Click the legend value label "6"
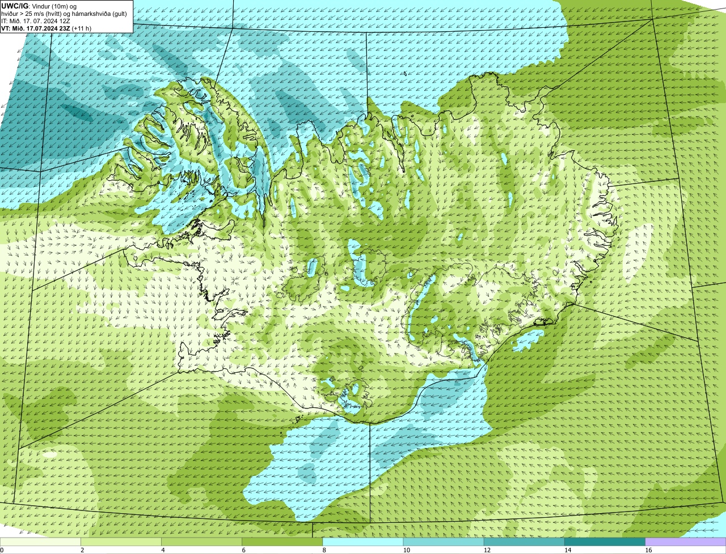 pos(243,550)
